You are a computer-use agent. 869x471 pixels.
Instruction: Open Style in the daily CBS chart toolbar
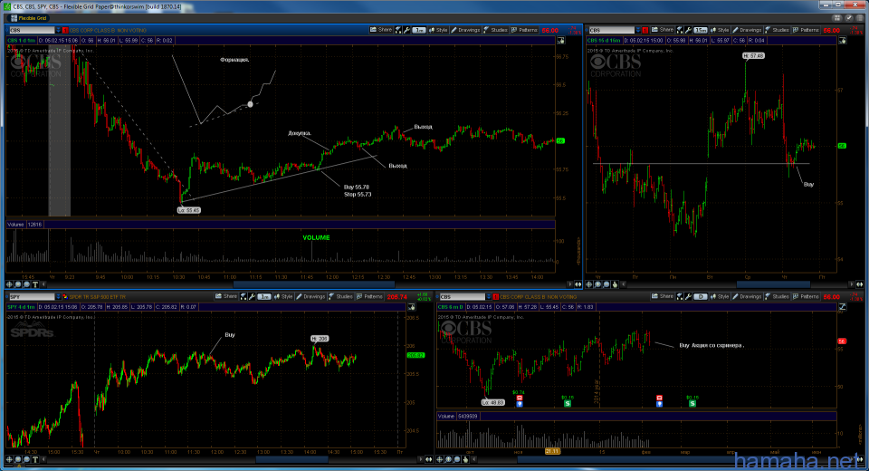click(x=720, y=297)
